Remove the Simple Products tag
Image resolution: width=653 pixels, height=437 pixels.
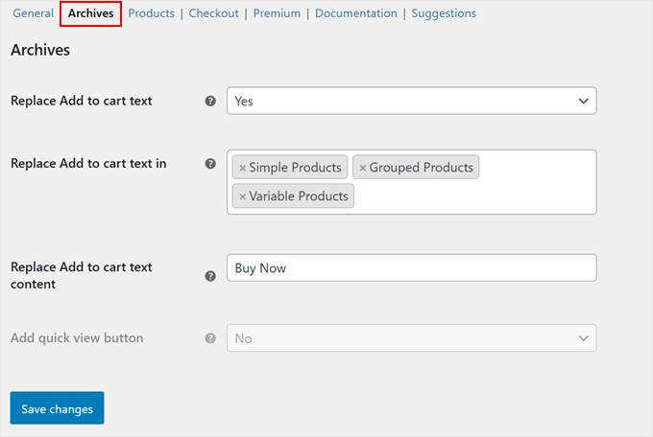[x=242, y=168]
